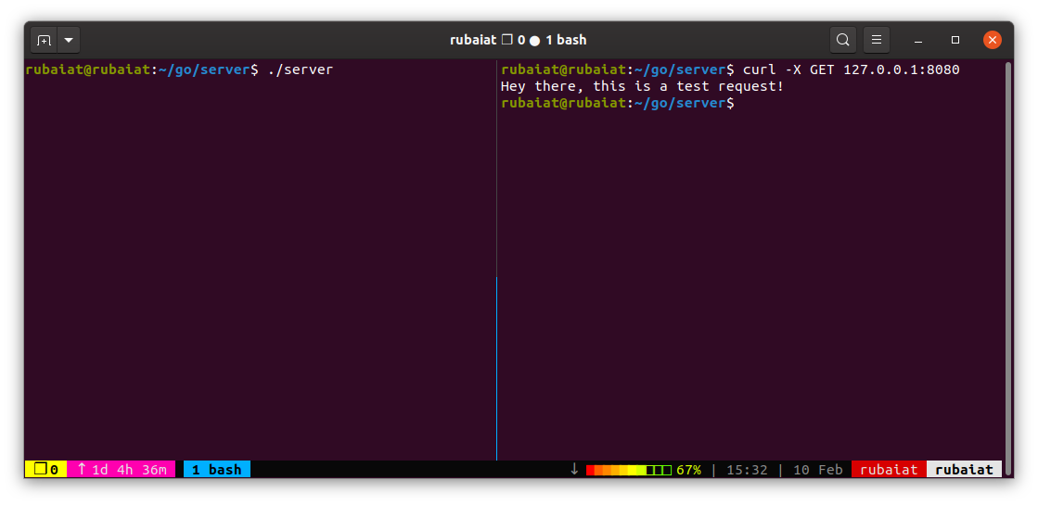The height and width of the screenshot is (505, 1038).
Task: Click the './server' command in left pane
Action: click(x=300, y=69)
